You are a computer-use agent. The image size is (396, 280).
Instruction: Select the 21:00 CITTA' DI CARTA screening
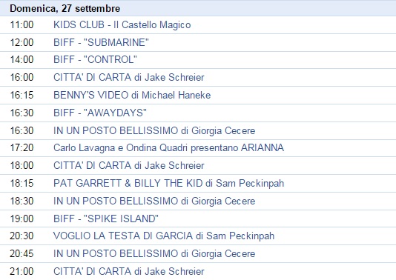129,271
